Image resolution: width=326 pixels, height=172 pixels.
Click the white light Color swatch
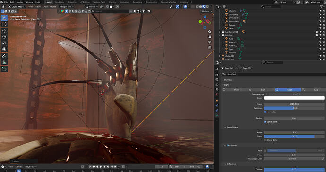pyautogui.click(x=294, y=98)
